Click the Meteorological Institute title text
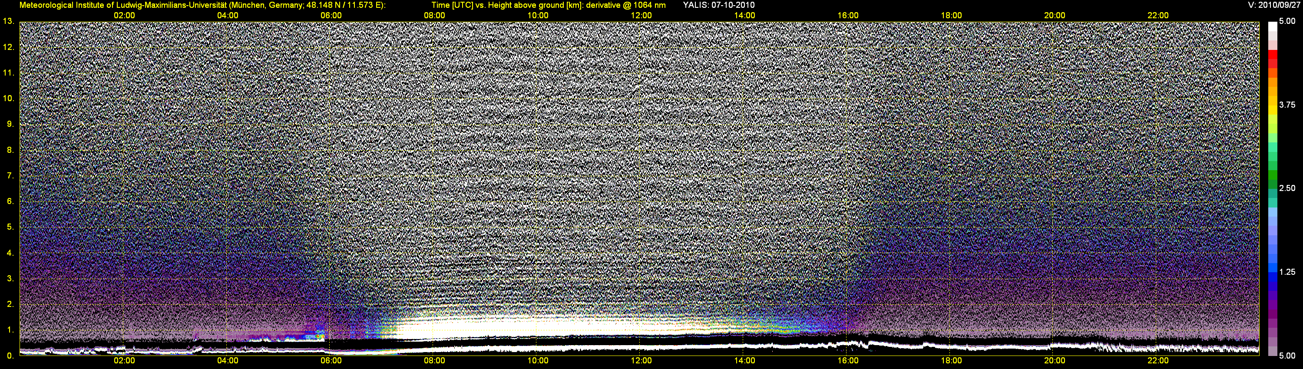 coord(202,5)
